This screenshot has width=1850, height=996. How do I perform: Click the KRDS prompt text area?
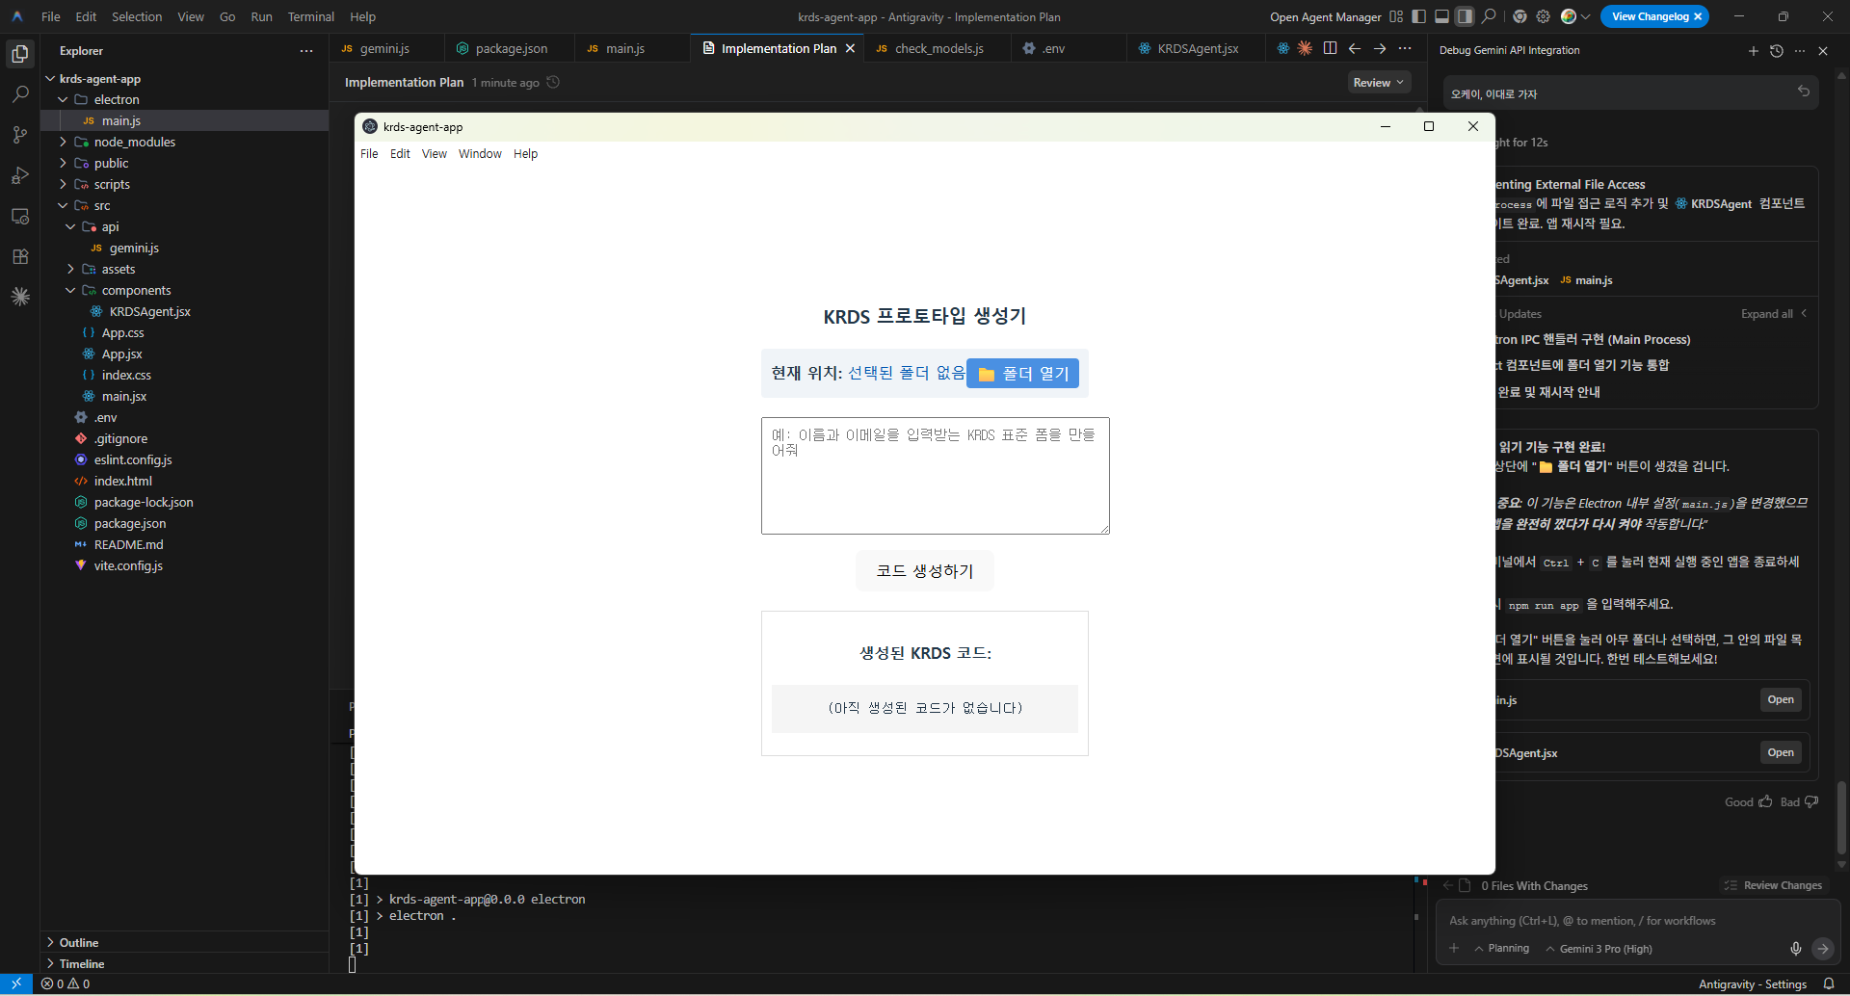coord(935,476)
